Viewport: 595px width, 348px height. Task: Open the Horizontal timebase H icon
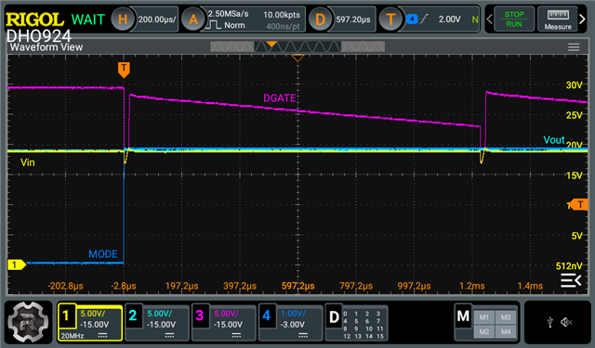[x=123, y=19]
